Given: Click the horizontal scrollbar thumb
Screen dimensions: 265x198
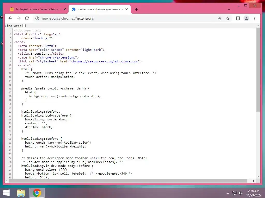Looking at the screenshot, I should click(x=128, y=181).
